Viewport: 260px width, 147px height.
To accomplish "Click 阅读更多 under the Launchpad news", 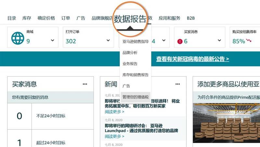I will 114,136.
